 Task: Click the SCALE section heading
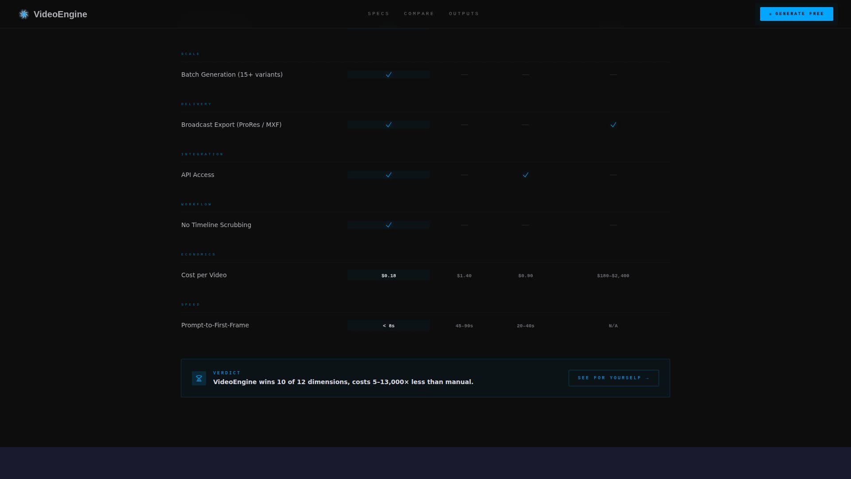coord(191,54)
